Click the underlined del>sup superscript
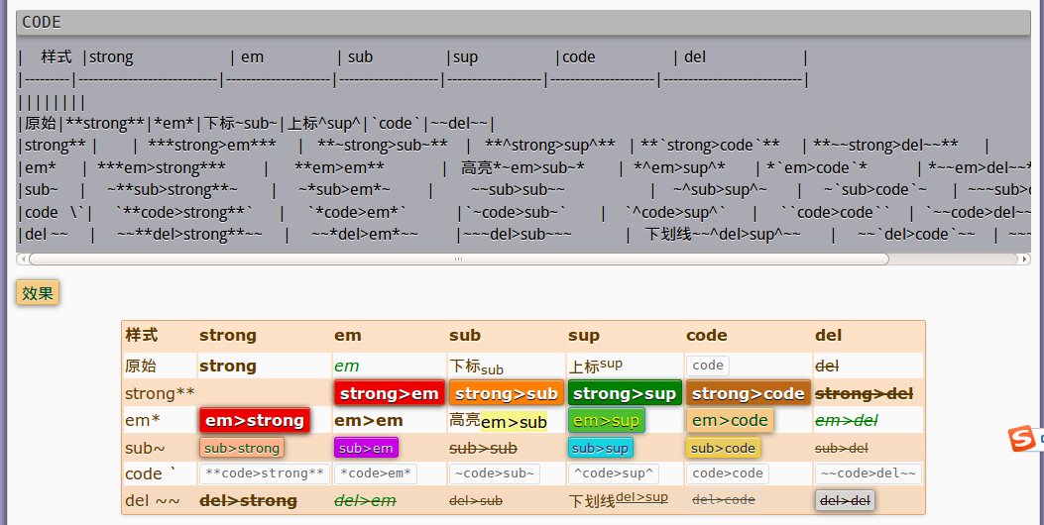 click(641, 497)
